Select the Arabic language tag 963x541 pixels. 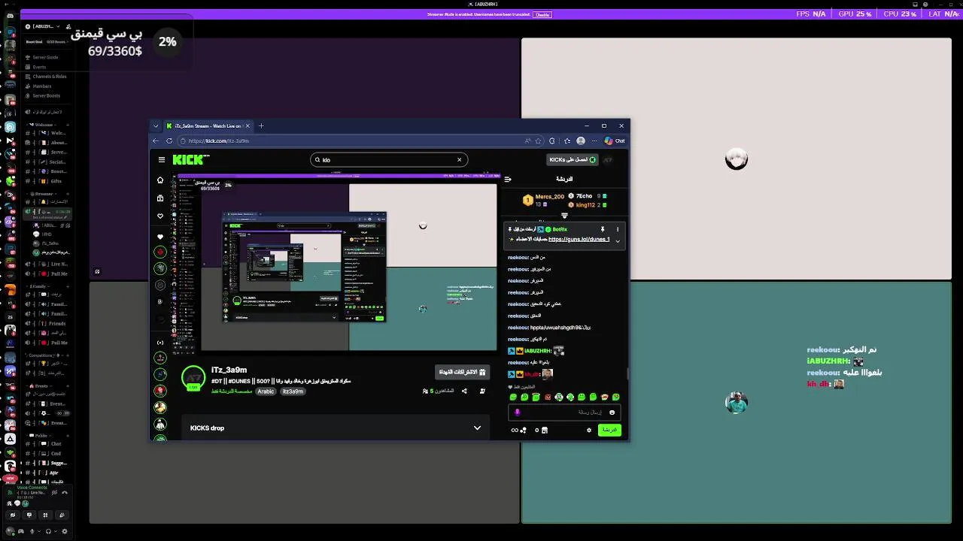point(266,391)
